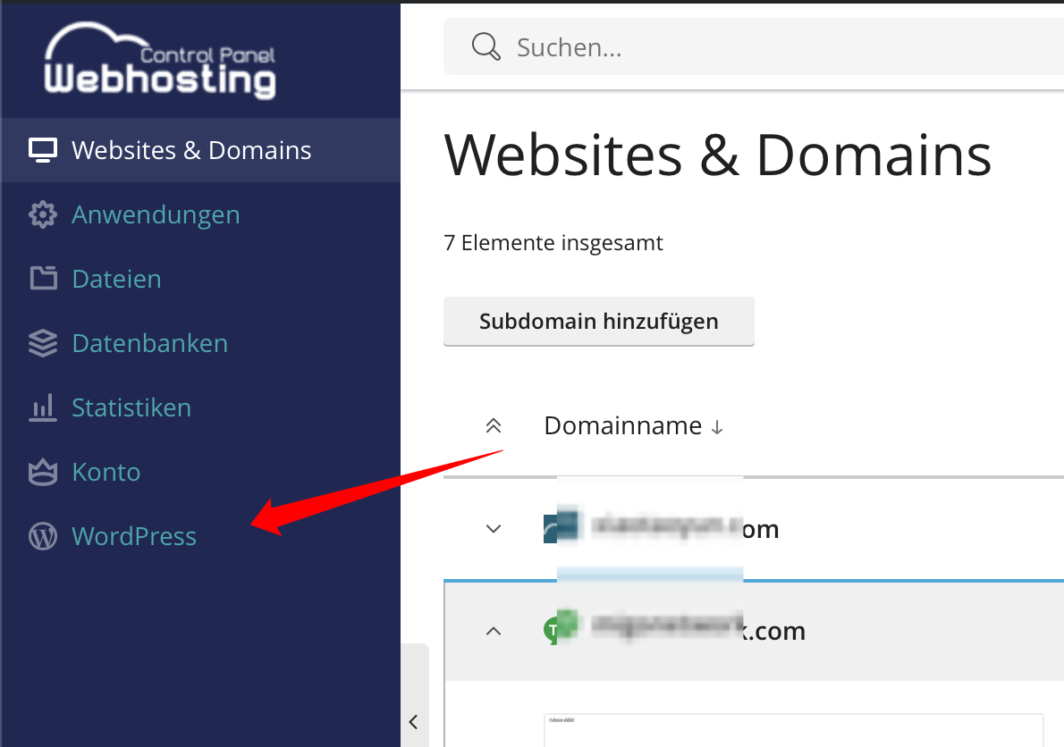The width and height of the screenshot is (1064, 747).
Task: Click the magnifying glass search icon
Action: click(x=485, y=46)
